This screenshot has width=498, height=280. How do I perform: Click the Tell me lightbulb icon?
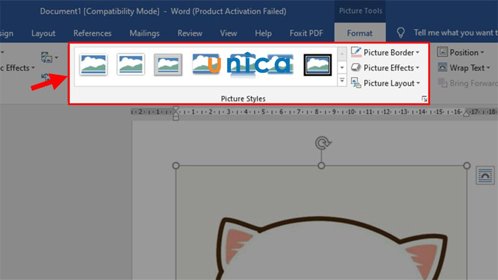point(401,32)
